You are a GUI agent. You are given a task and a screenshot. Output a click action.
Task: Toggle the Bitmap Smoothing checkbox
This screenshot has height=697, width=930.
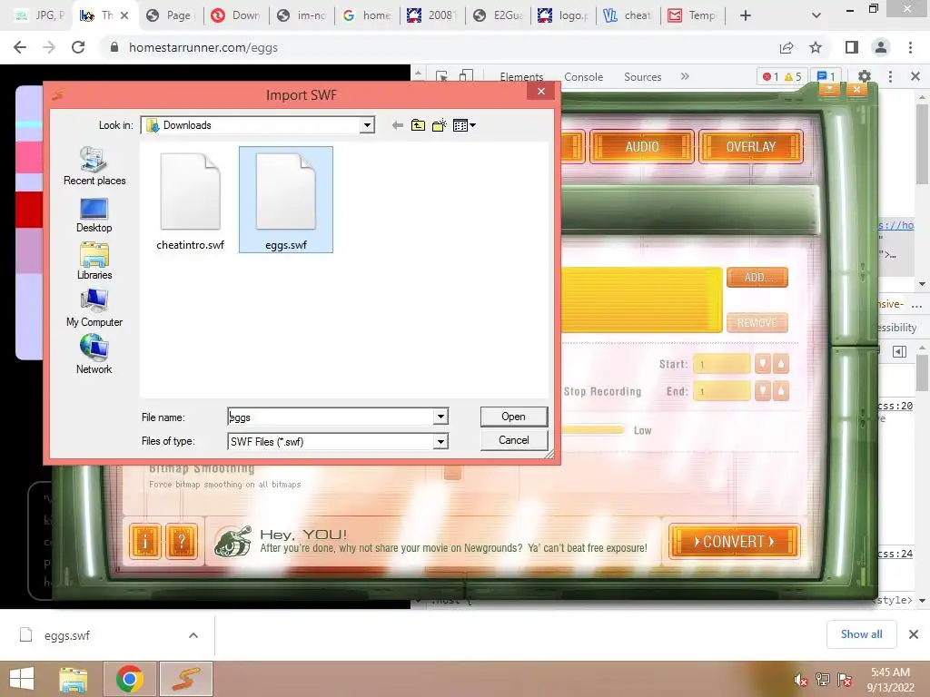pyautogui.click(x=452, y=472)
